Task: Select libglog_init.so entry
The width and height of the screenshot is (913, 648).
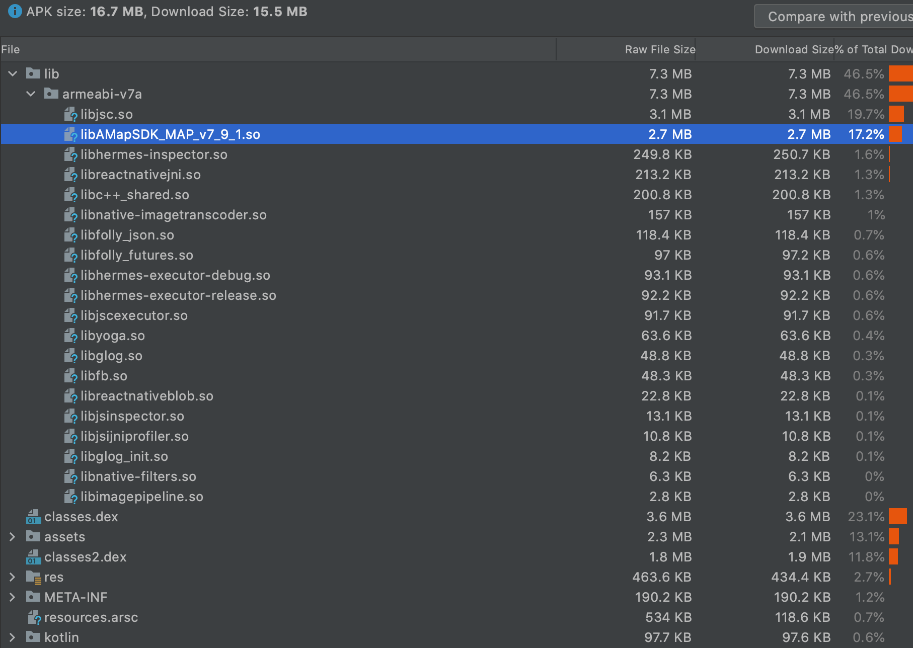Action: click(456, 456)
